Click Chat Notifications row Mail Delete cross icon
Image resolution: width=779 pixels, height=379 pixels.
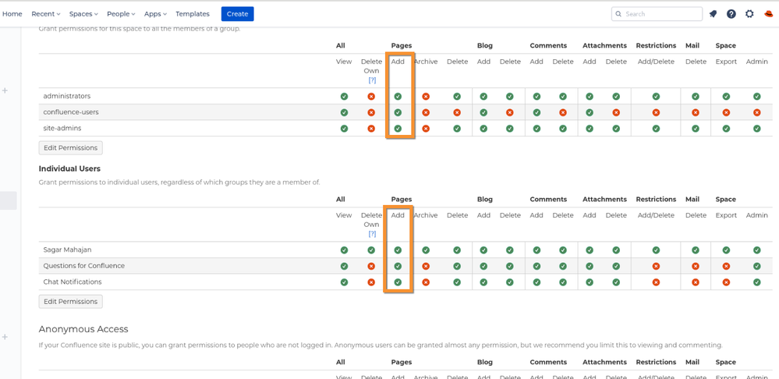(x=696, y=282)
